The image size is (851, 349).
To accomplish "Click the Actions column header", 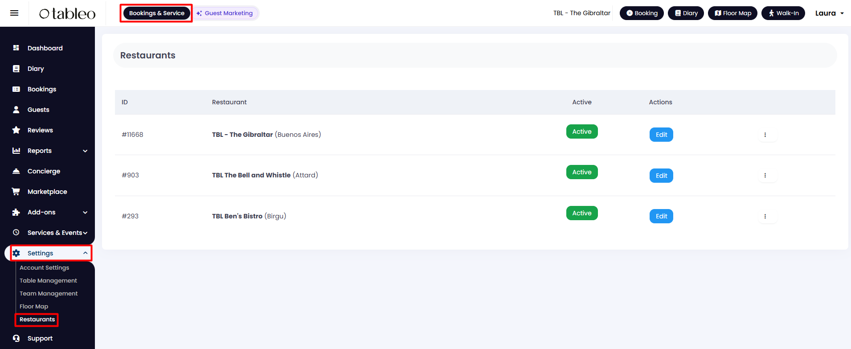I will [x=660, y=102].
